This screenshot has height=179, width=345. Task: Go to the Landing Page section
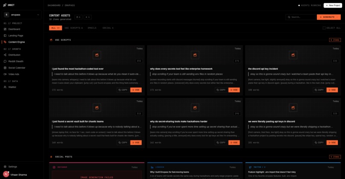click(15, 36)
